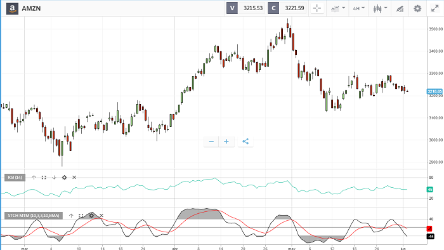Viewport: 444px width, 250px height.
Task: Move RSI panel up
Action: (34, 178)
